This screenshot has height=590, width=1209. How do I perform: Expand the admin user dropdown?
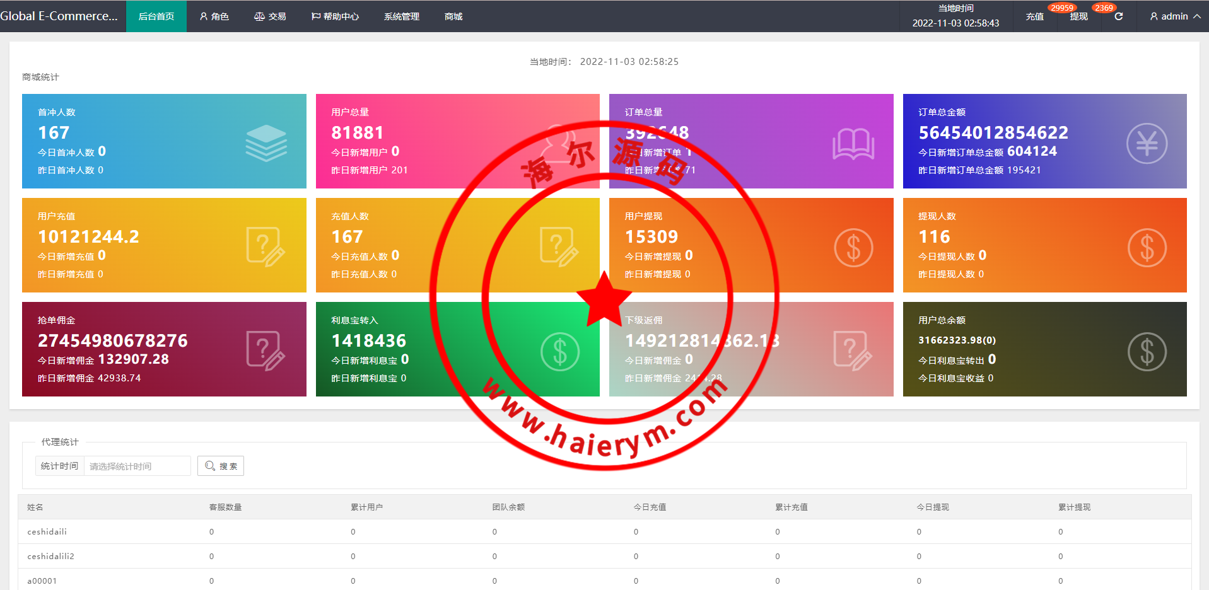coord(1174,16)
